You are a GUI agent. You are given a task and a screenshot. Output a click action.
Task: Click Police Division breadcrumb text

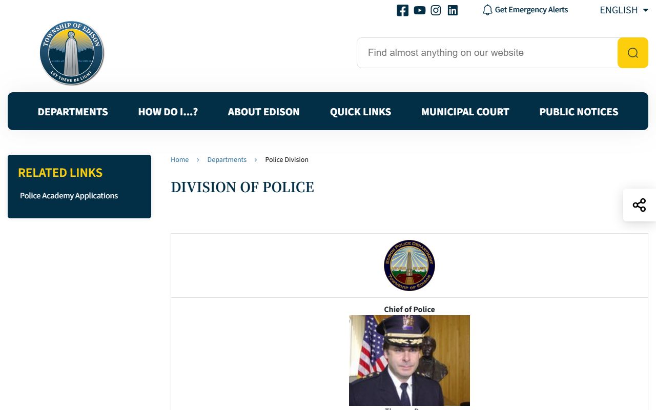point(287,160)
